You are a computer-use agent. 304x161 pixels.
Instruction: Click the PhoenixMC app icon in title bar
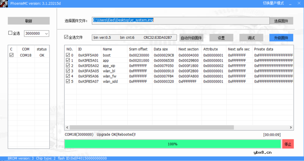4,4
